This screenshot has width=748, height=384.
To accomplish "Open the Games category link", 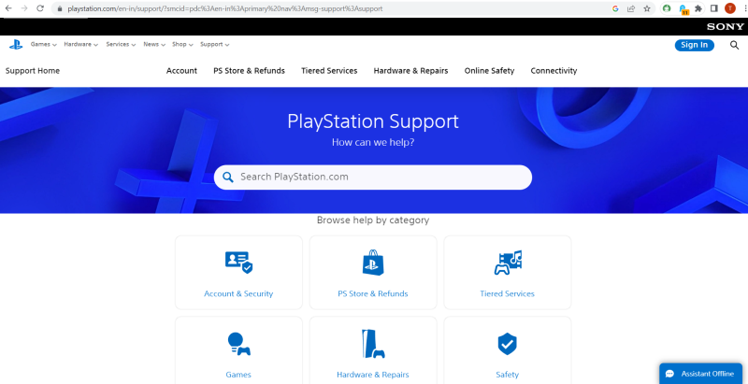I will (x=238, y=375).
